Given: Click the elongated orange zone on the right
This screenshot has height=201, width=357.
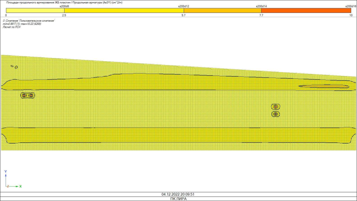Looking at the screenshot, I should click(x=323, y=86).
